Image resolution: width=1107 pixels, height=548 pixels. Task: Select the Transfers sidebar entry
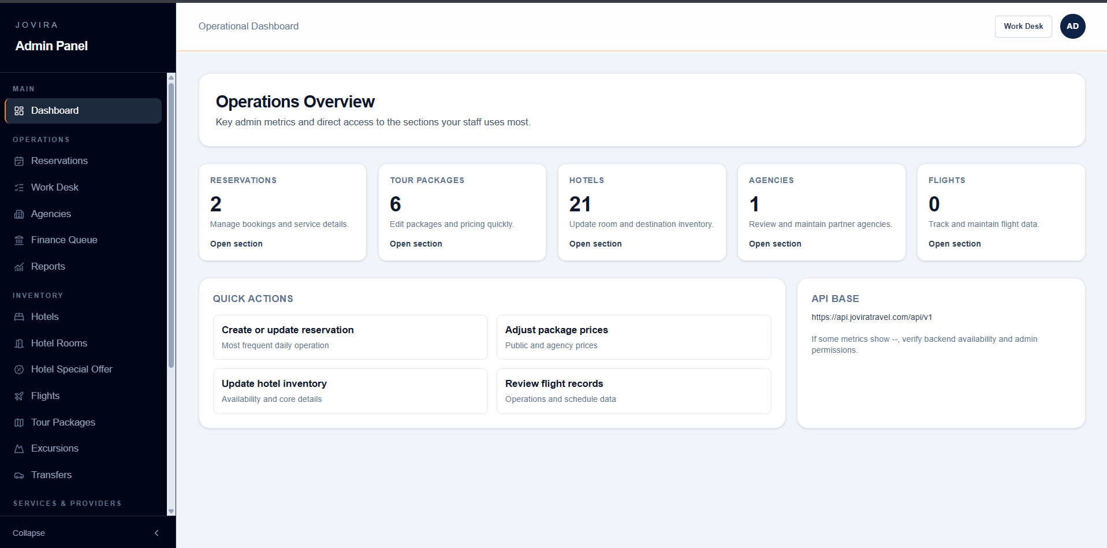tap(83, 475)
